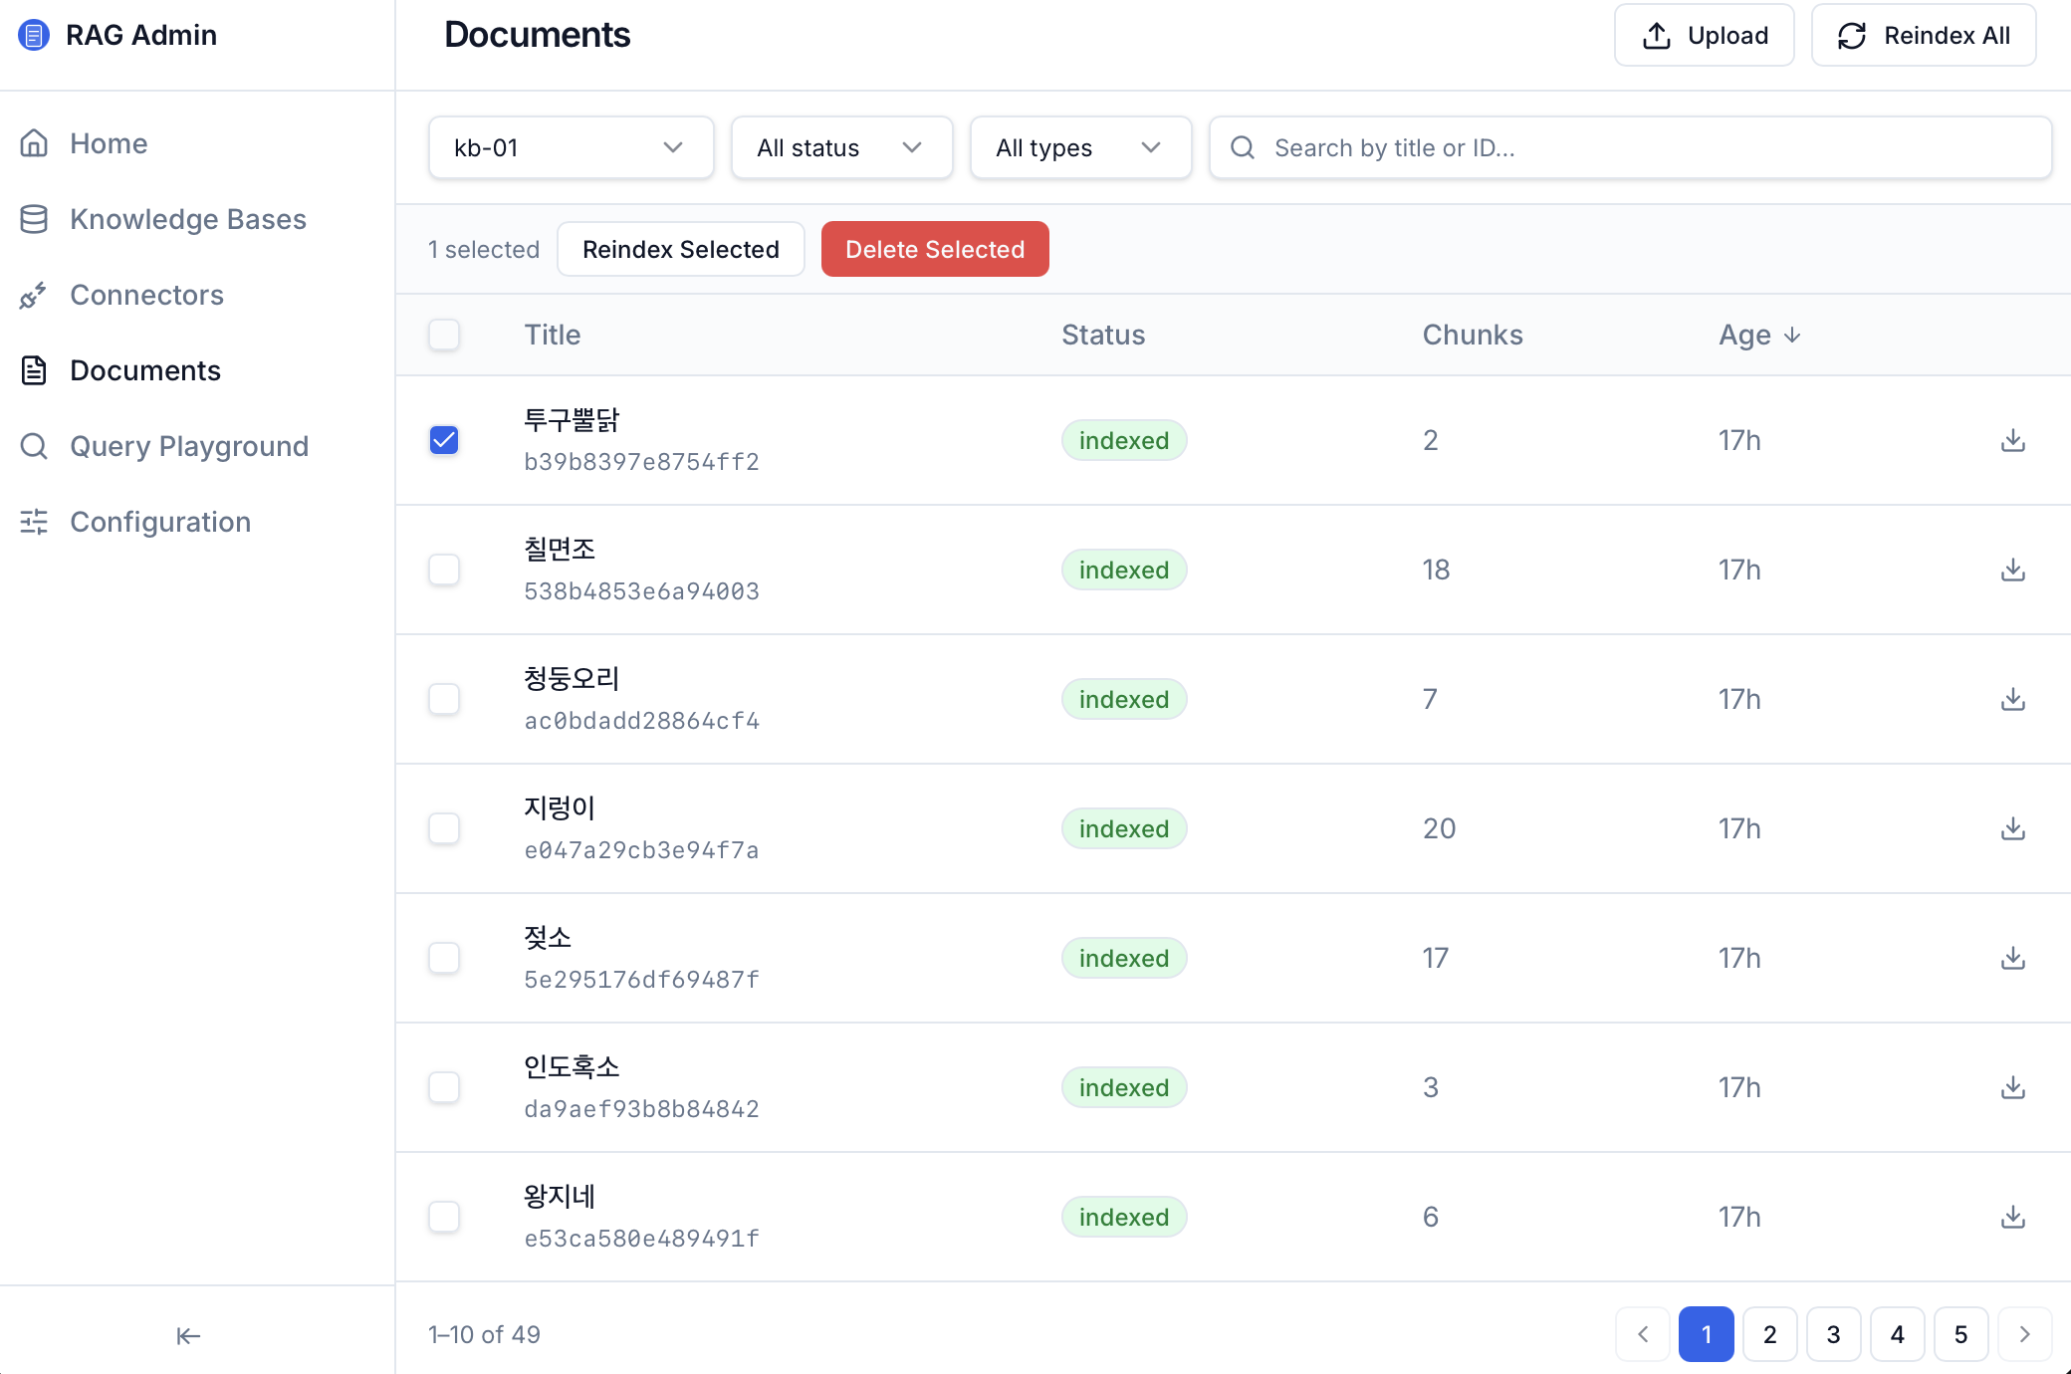Click the '1 selected' count label
This screenshot has height=1374, width=2071.
[484, 249]
